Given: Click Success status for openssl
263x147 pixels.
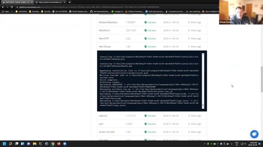Looking at the screenshot, I should point(150,116).
